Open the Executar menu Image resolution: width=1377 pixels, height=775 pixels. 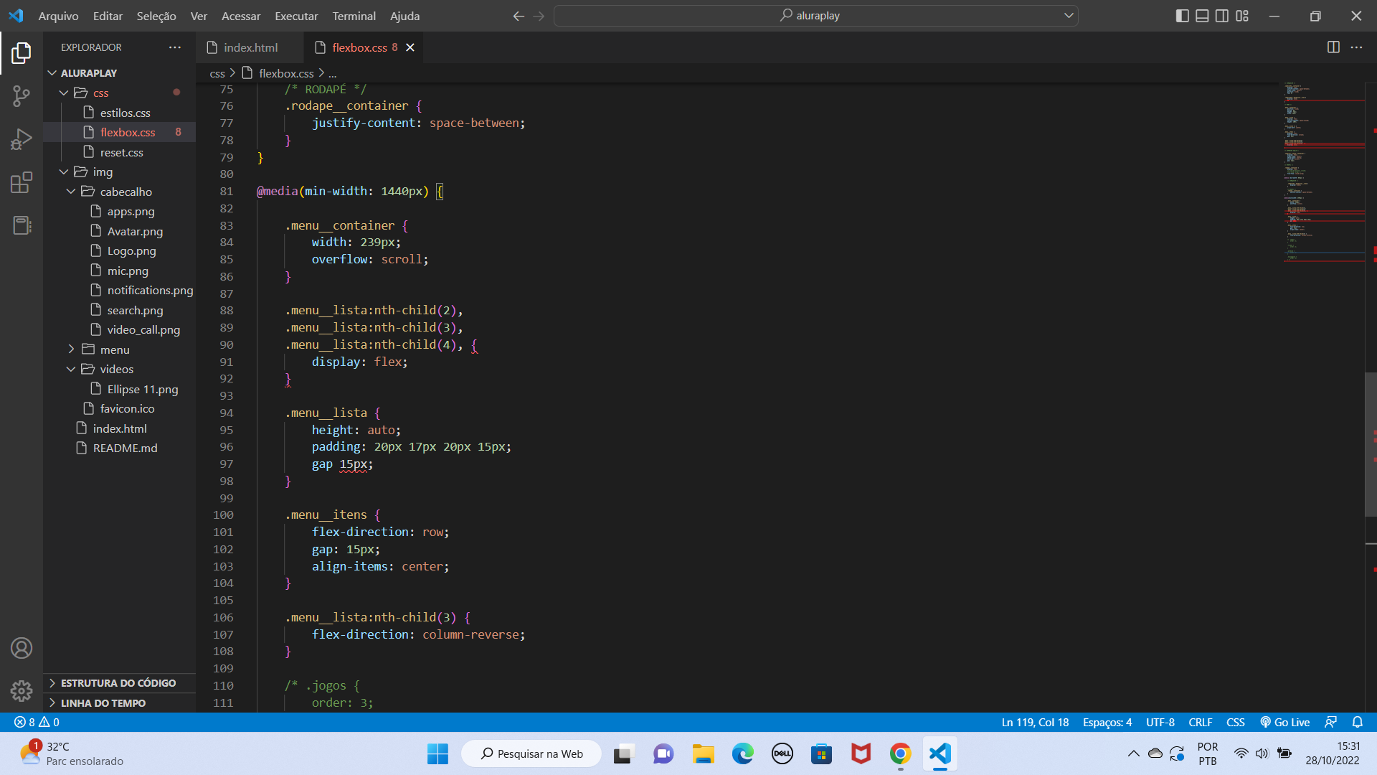tap(296, 16)
